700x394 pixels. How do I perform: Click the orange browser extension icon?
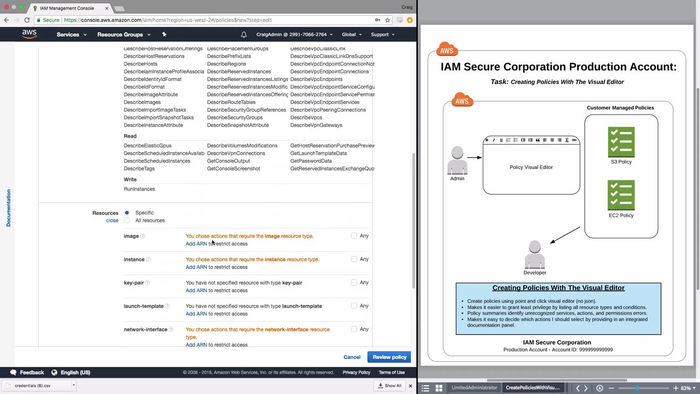coord(410,20)
